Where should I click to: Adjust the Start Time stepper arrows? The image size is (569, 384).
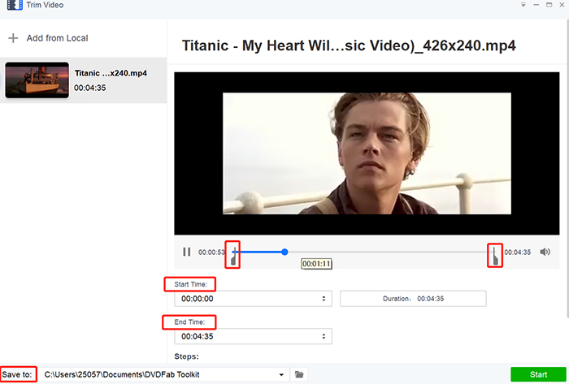pyautogui.click(x=326, y=299)
